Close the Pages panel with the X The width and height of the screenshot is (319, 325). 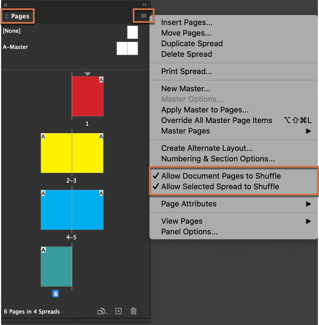pos(5,4)
